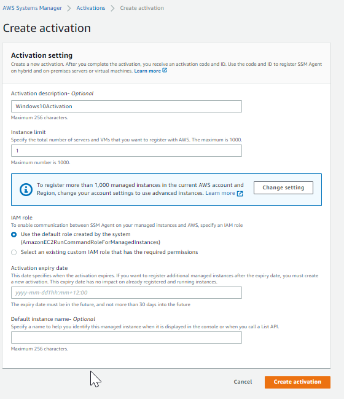
Task: Click the default role option label text
Action: 90,238
